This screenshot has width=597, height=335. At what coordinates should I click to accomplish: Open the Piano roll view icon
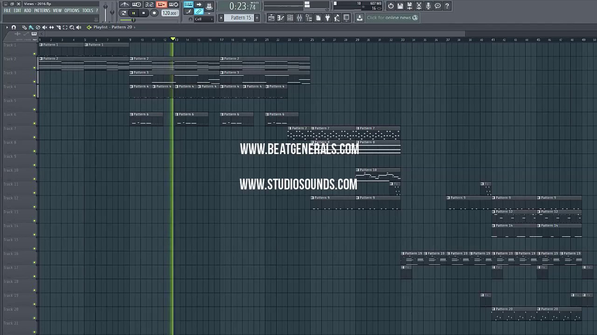[280, 18]
